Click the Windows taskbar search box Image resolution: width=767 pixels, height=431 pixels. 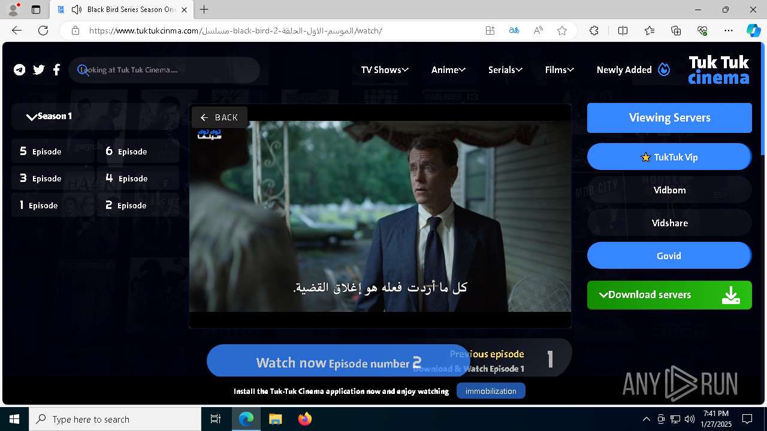[x=115, y=419]
